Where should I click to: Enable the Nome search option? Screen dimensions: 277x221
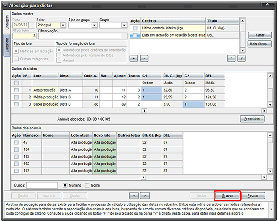click(x=87, y=185)
